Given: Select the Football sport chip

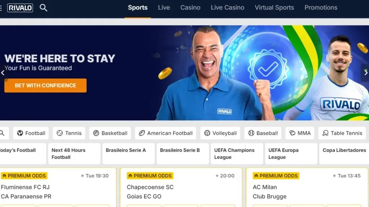Looking at the screenshot, I should coord(31,133).
